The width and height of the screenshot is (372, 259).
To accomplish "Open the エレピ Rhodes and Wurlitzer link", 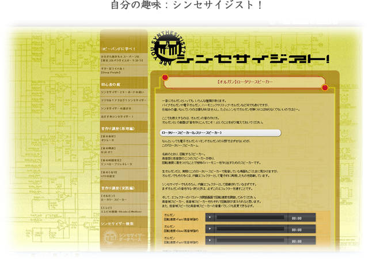I will pos(122,212).
